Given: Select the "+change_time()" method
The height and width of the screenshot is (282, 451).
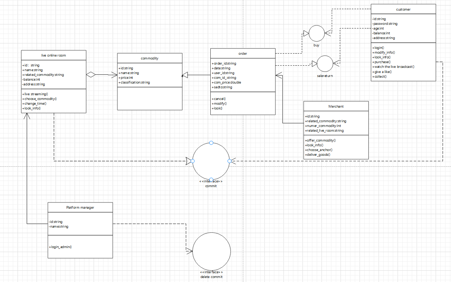Looking at the screenshot, I should (x=34, y=104).
